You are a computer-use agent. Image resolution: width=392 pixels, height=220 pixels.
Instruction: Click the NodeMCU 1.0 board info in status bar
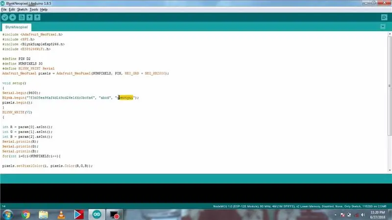(299, 206)
